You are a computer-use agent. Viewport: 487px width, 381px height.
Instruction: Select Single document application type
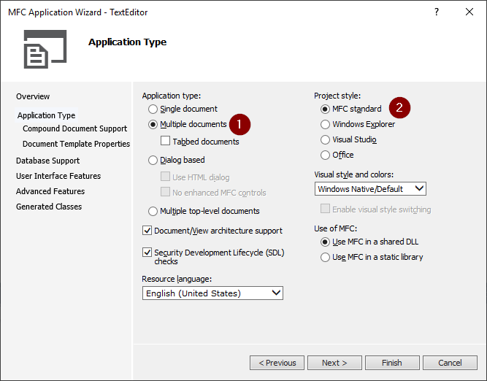(153, 109)
